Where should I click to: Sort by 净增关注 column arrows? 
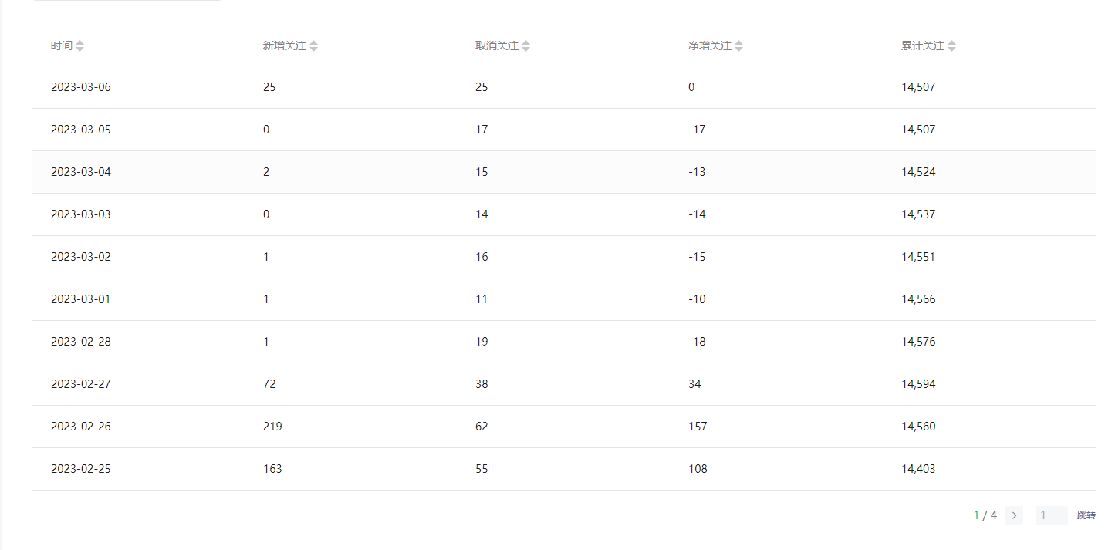pos(739,46)
